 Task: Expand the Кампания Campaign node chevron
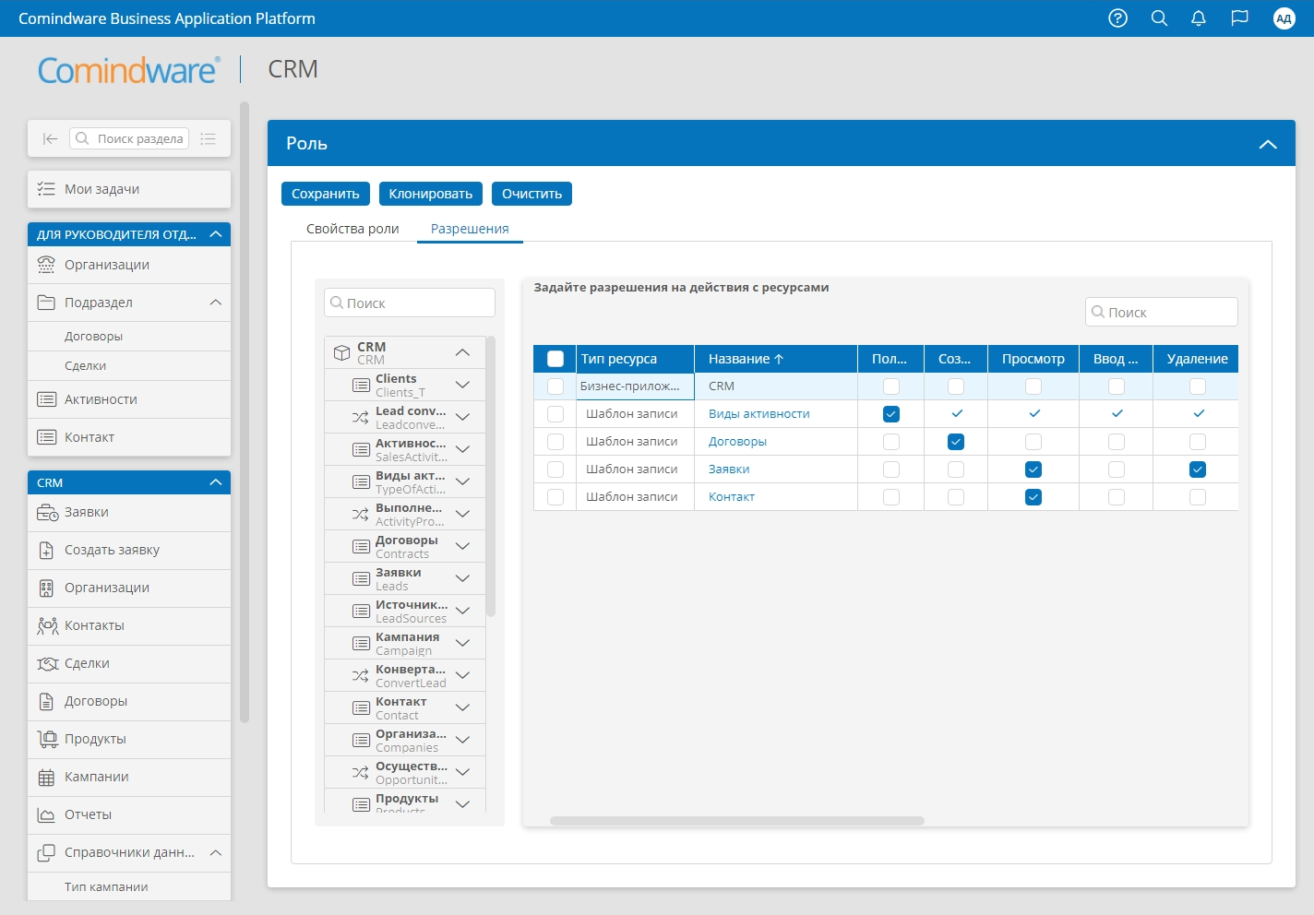tap(463, 643)
